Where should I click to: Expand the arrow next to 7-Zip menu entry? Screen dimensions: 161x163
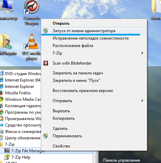click(142, 53)
